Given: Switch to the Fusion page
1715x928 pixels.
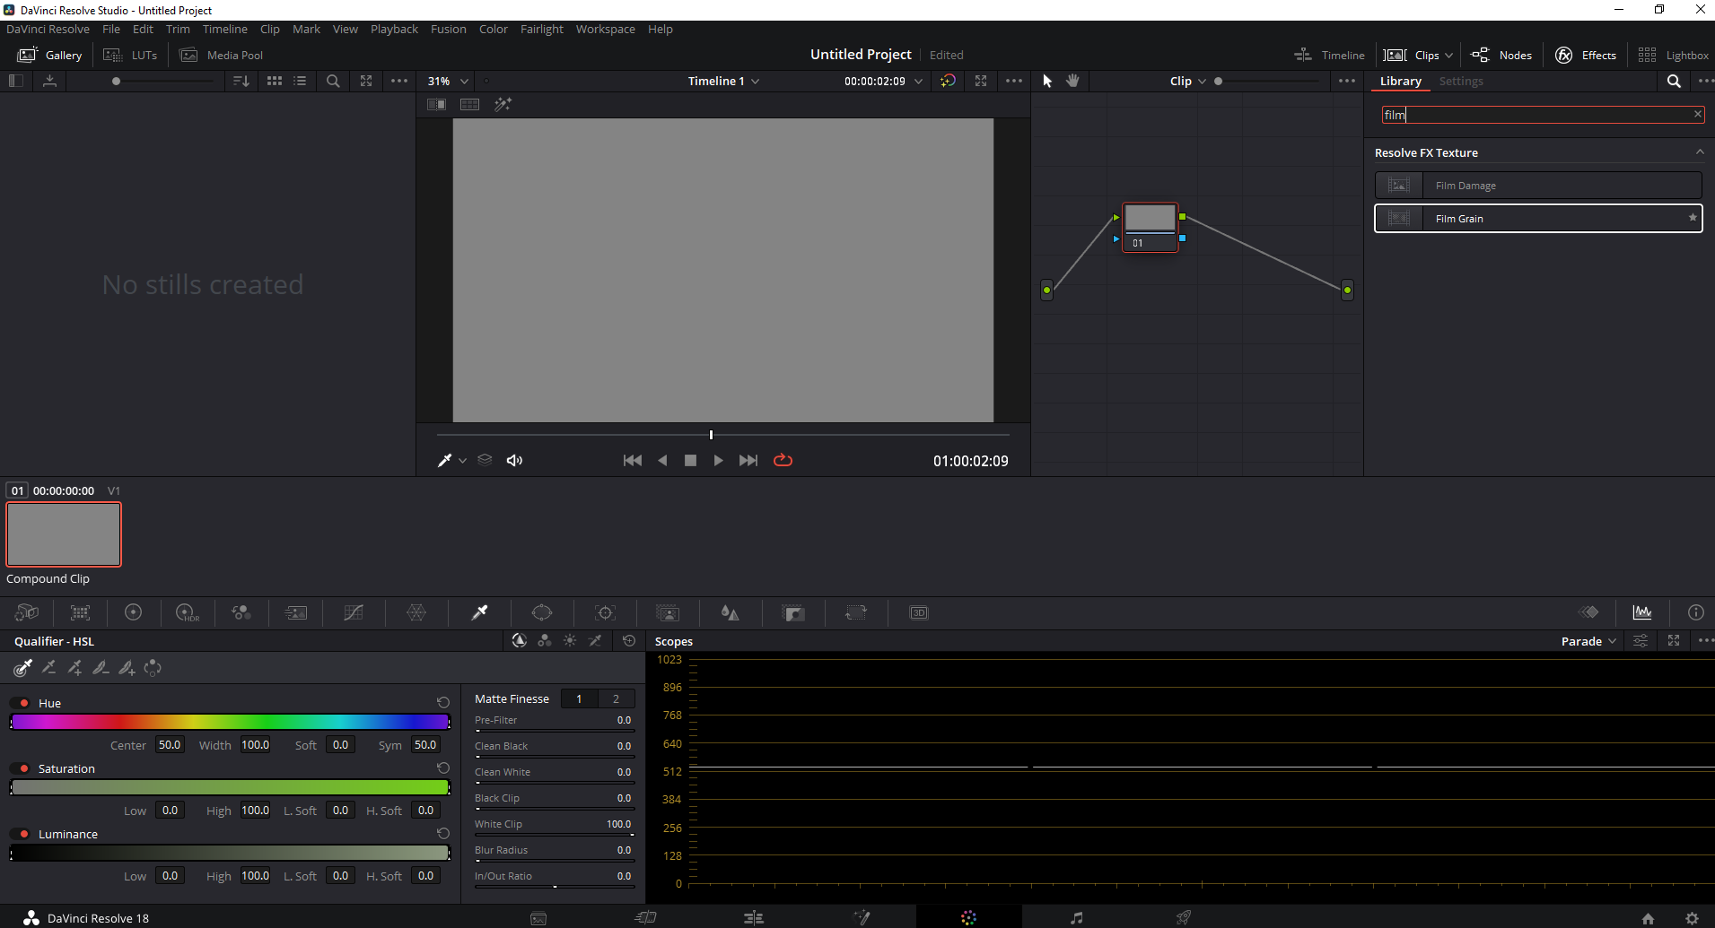Looking at the screenshot, I should click(x=862, y=916).
